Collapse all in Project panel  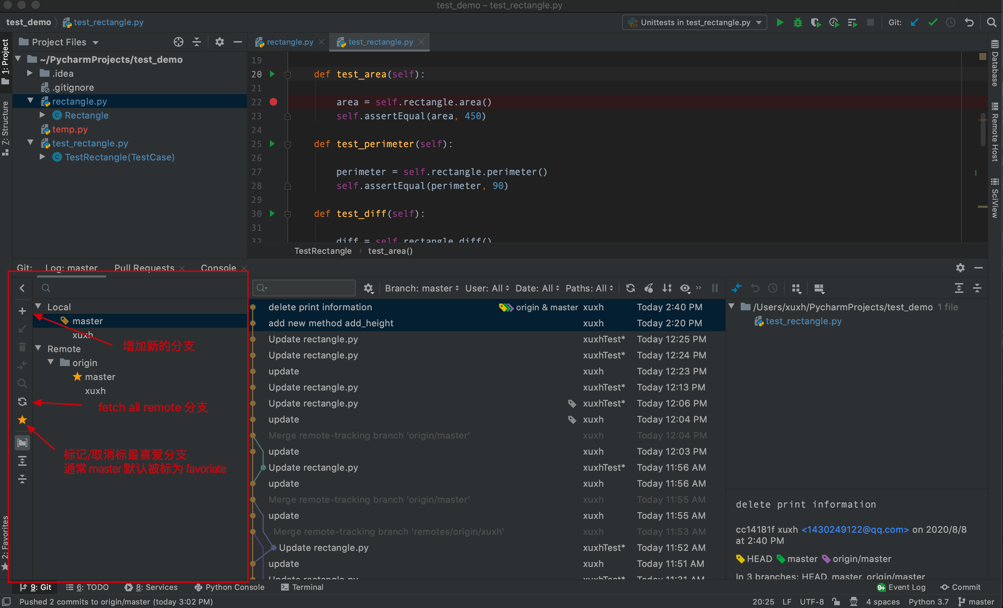(x=197, y=42)
